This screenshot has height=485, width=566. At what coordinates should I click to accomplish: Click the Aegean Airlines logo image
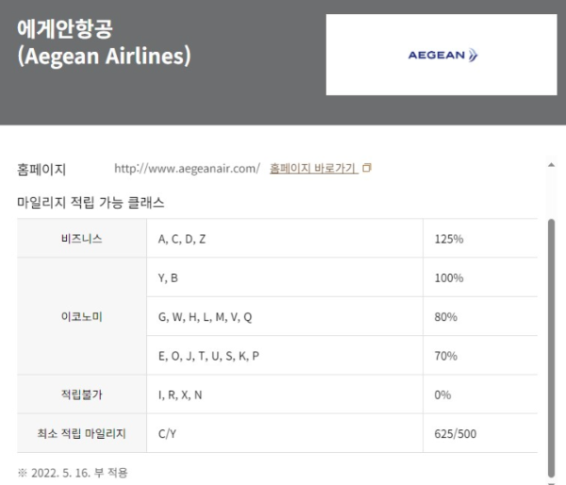pos(441,55)
